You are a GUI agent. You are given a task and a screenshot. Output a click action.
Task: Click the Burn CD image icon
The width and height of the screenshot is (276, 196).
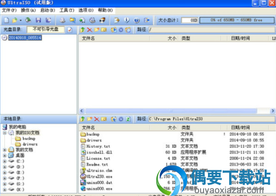tap(103, 20)
